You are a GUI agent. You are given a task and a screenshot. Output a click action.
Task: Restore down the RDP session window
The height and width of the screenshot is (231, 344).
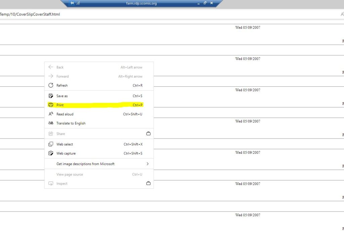point(205,3)
